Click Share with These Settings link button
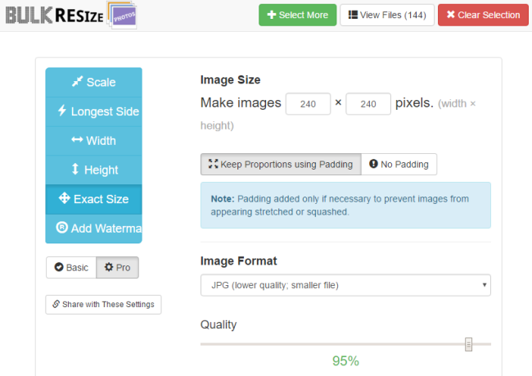This screenshot has height=376, width=532. pos(103,305)
